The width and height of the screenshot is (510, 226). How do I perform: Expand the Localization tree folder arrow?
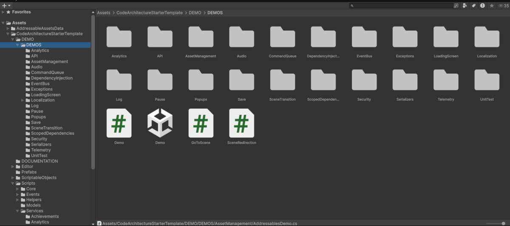[23, 100]
